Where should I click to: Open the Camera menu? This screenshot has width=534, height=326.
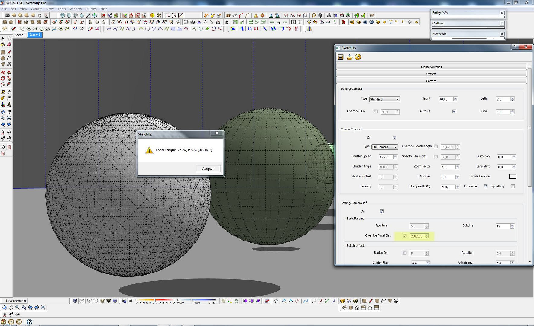[37, 9]
